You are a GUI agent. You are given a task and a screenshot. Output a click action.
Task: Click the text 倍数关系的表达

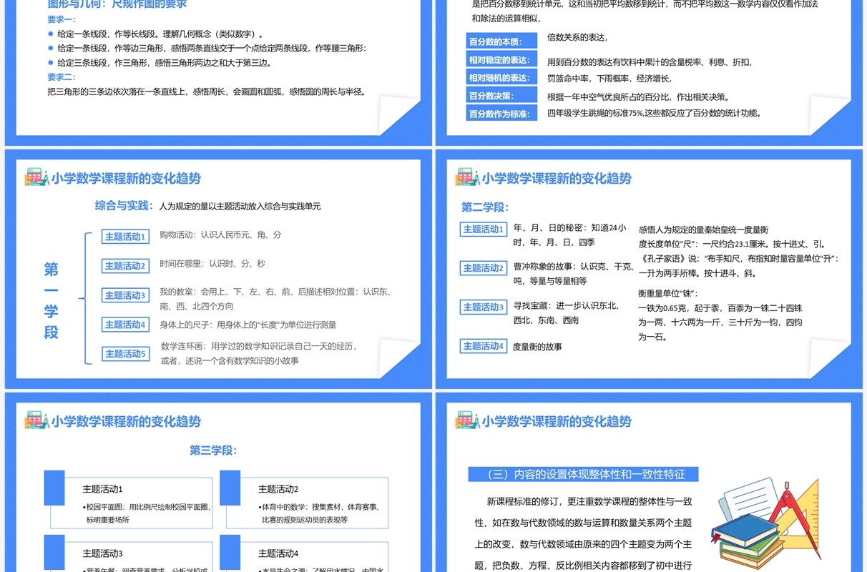click(x=577, y=38)
